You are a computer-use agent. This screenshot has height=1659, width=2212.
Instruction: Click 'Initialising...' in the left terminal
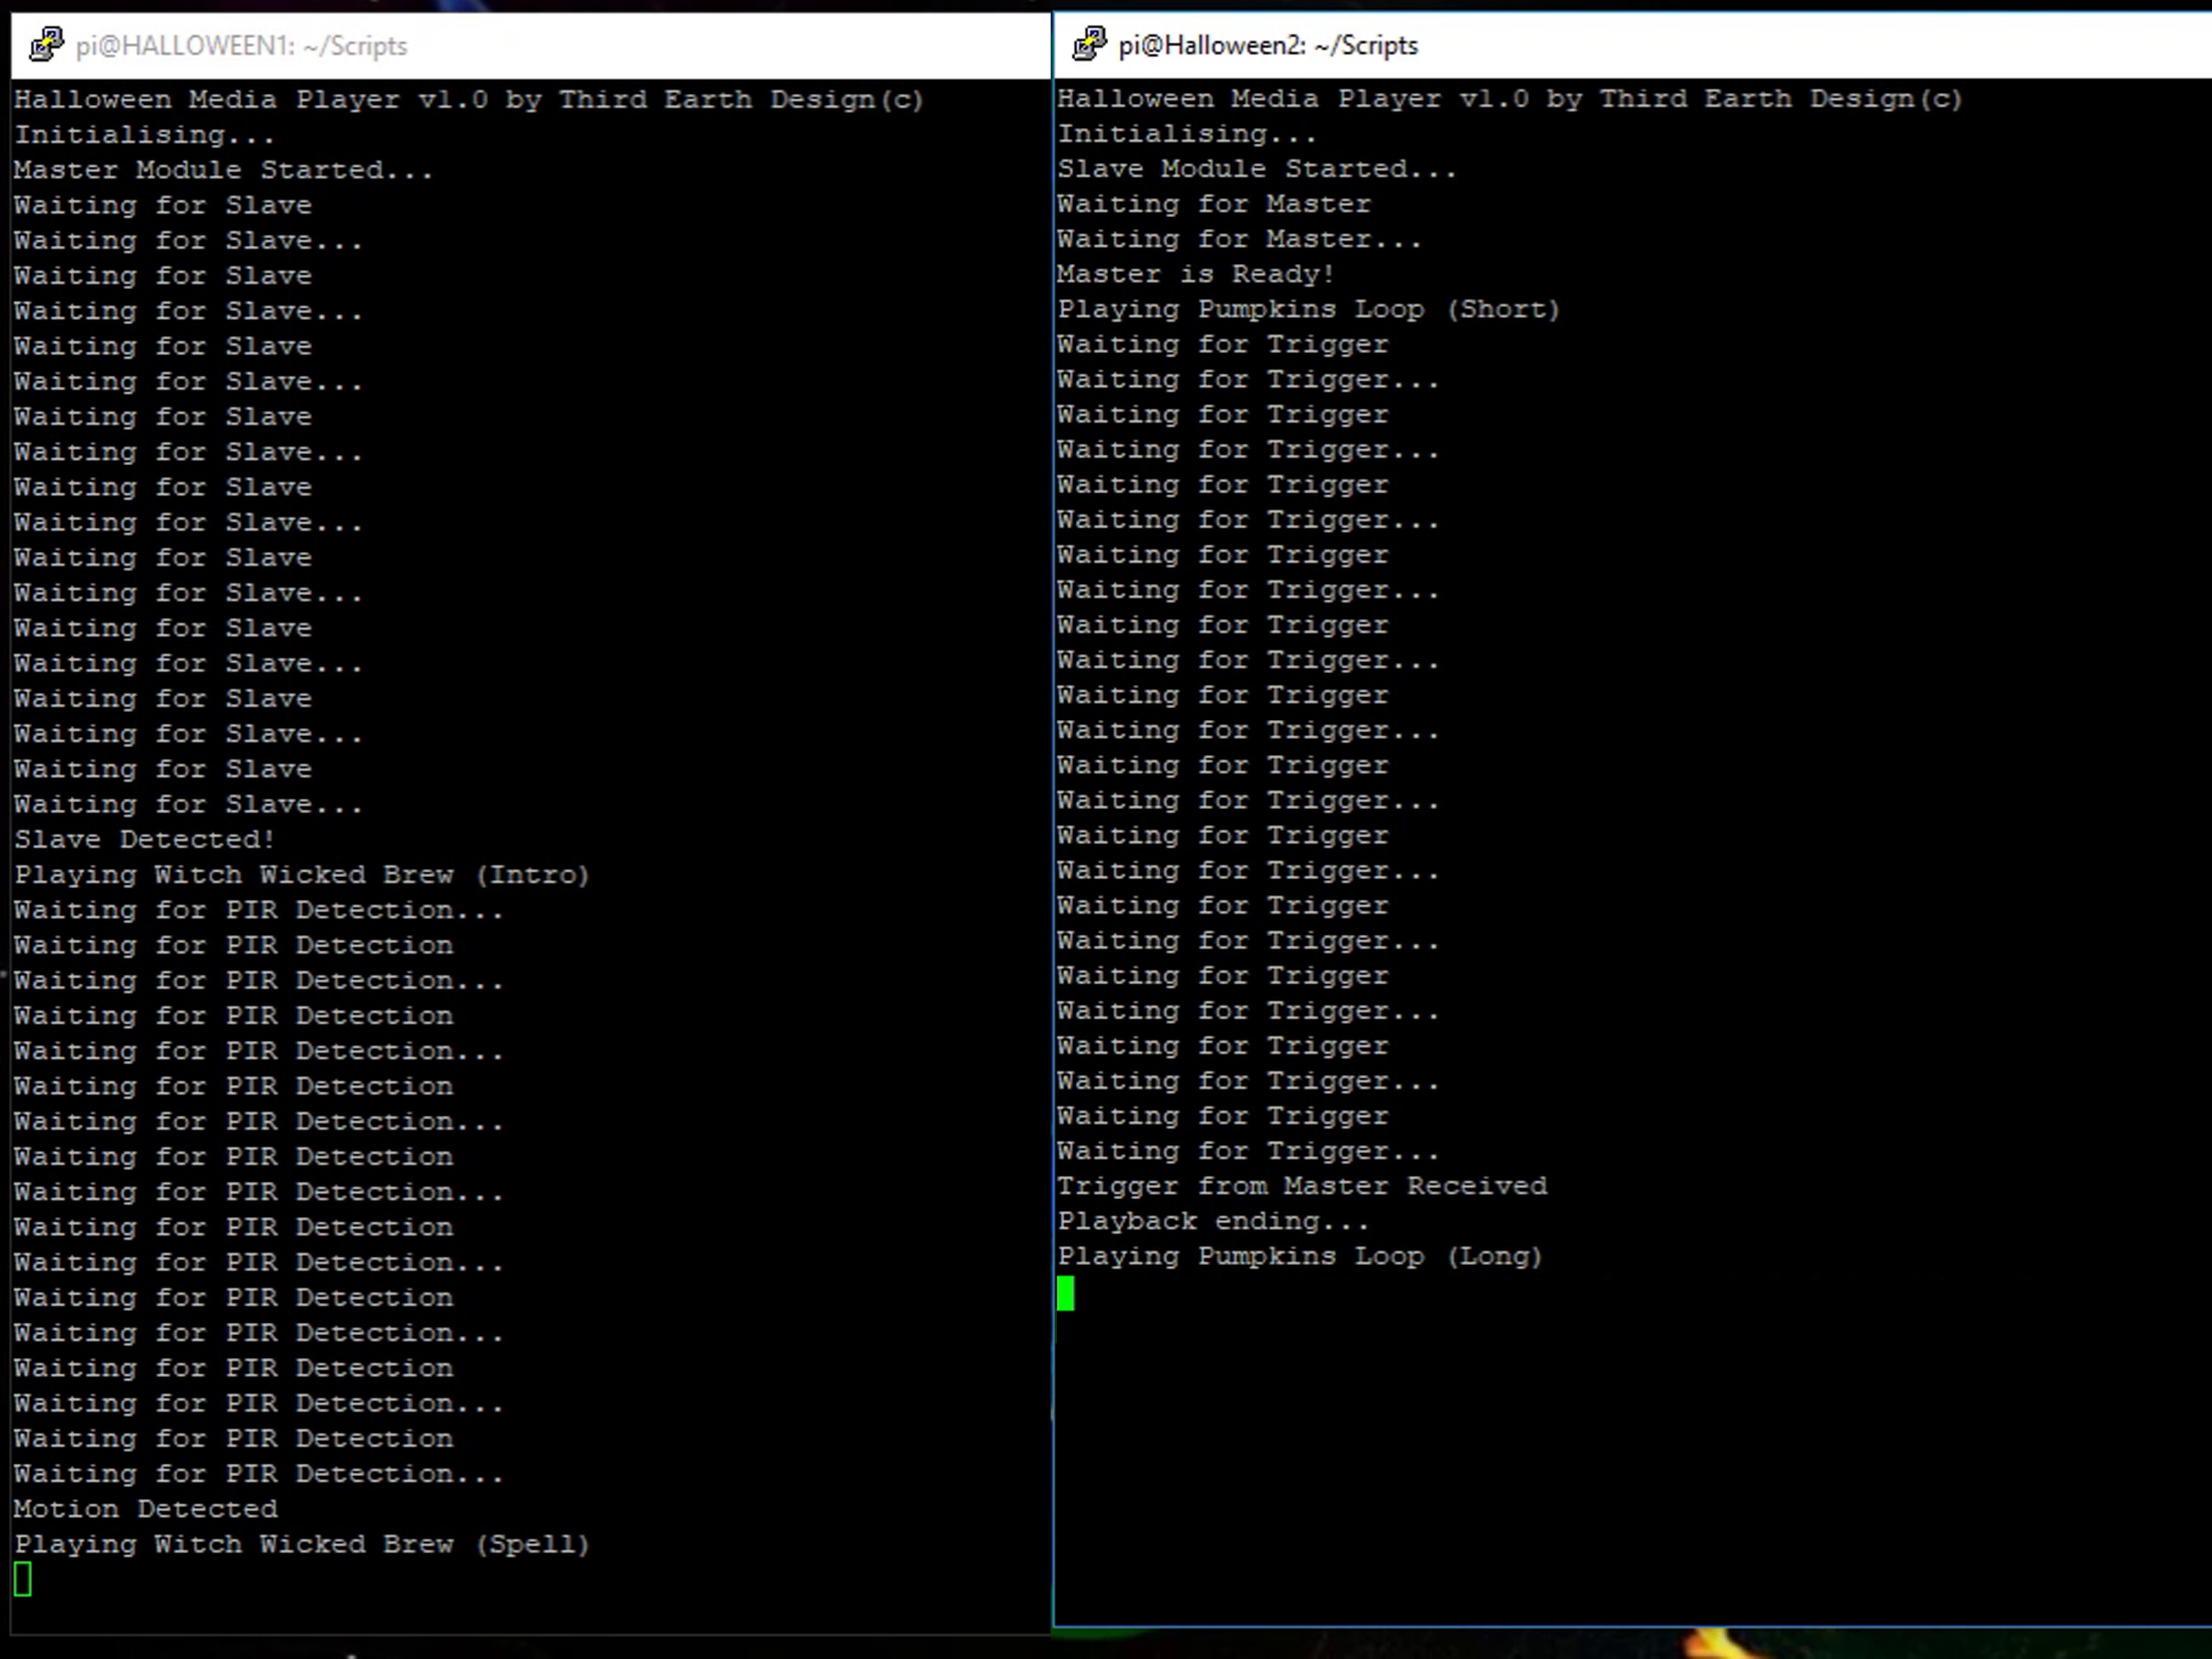(144, 135)
